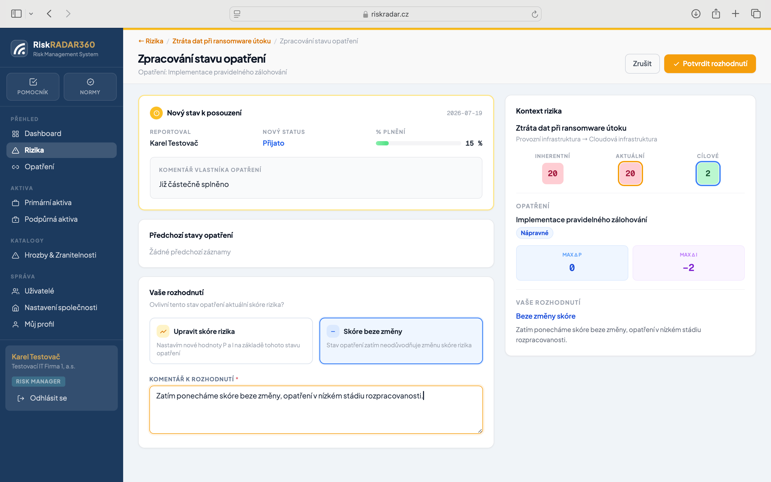The image size is (771, 482).
Task: Click the Karel Testovač reporter name
Action: [174, 143]
